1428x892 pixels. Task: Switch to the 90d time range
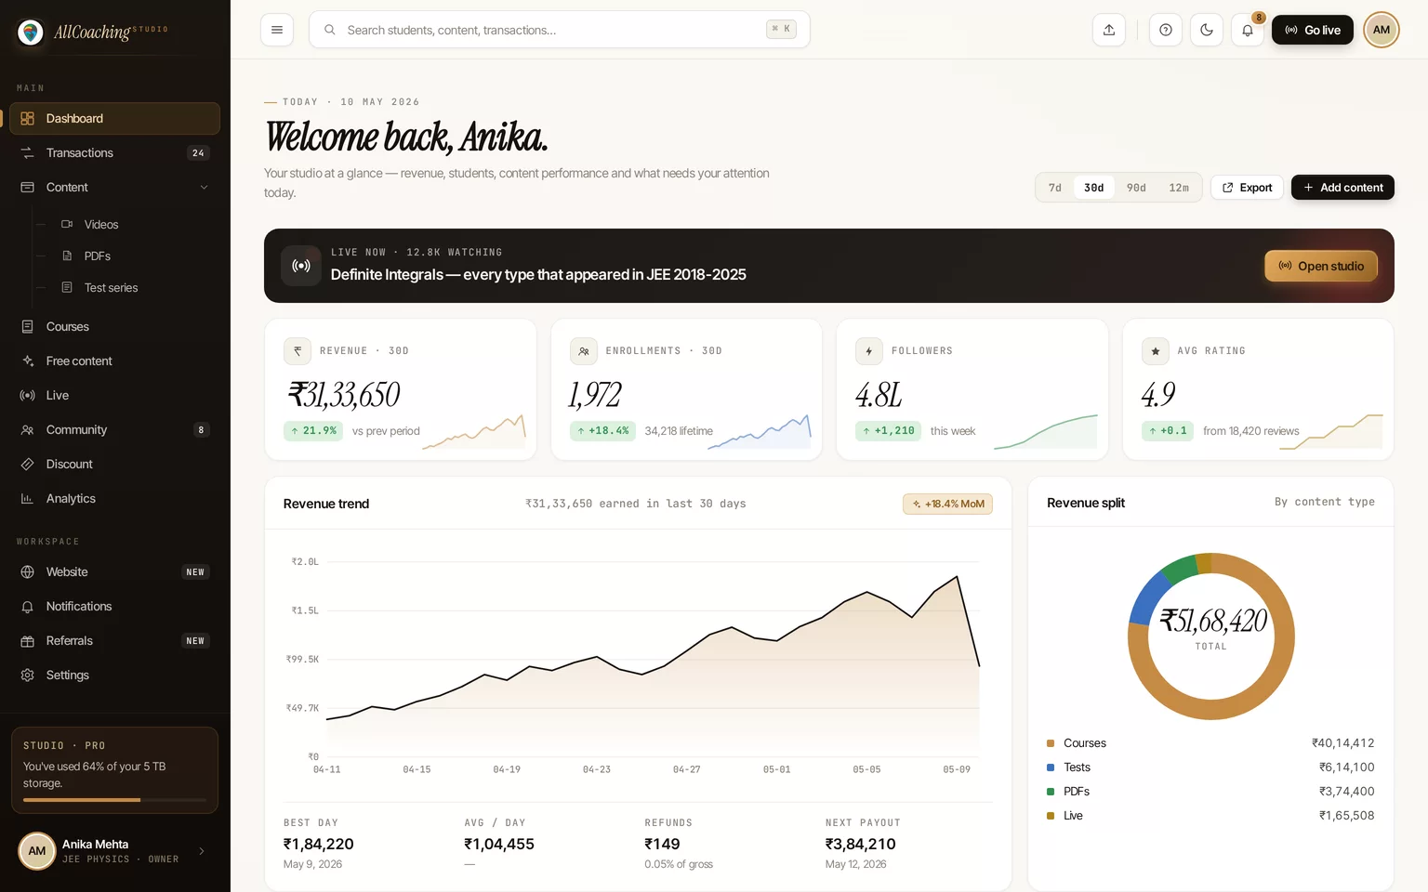pyautogui.click(x=1136, y=188)
